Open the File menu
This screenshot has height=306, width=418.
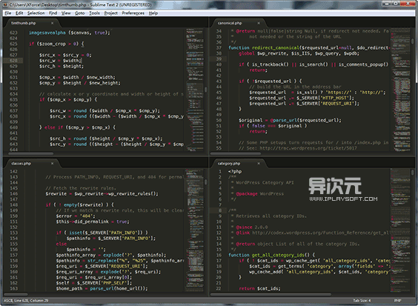coord(8,13)
